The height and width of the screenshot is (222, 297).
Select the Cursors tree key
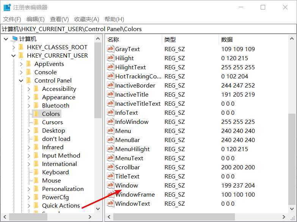click(52, 122)
